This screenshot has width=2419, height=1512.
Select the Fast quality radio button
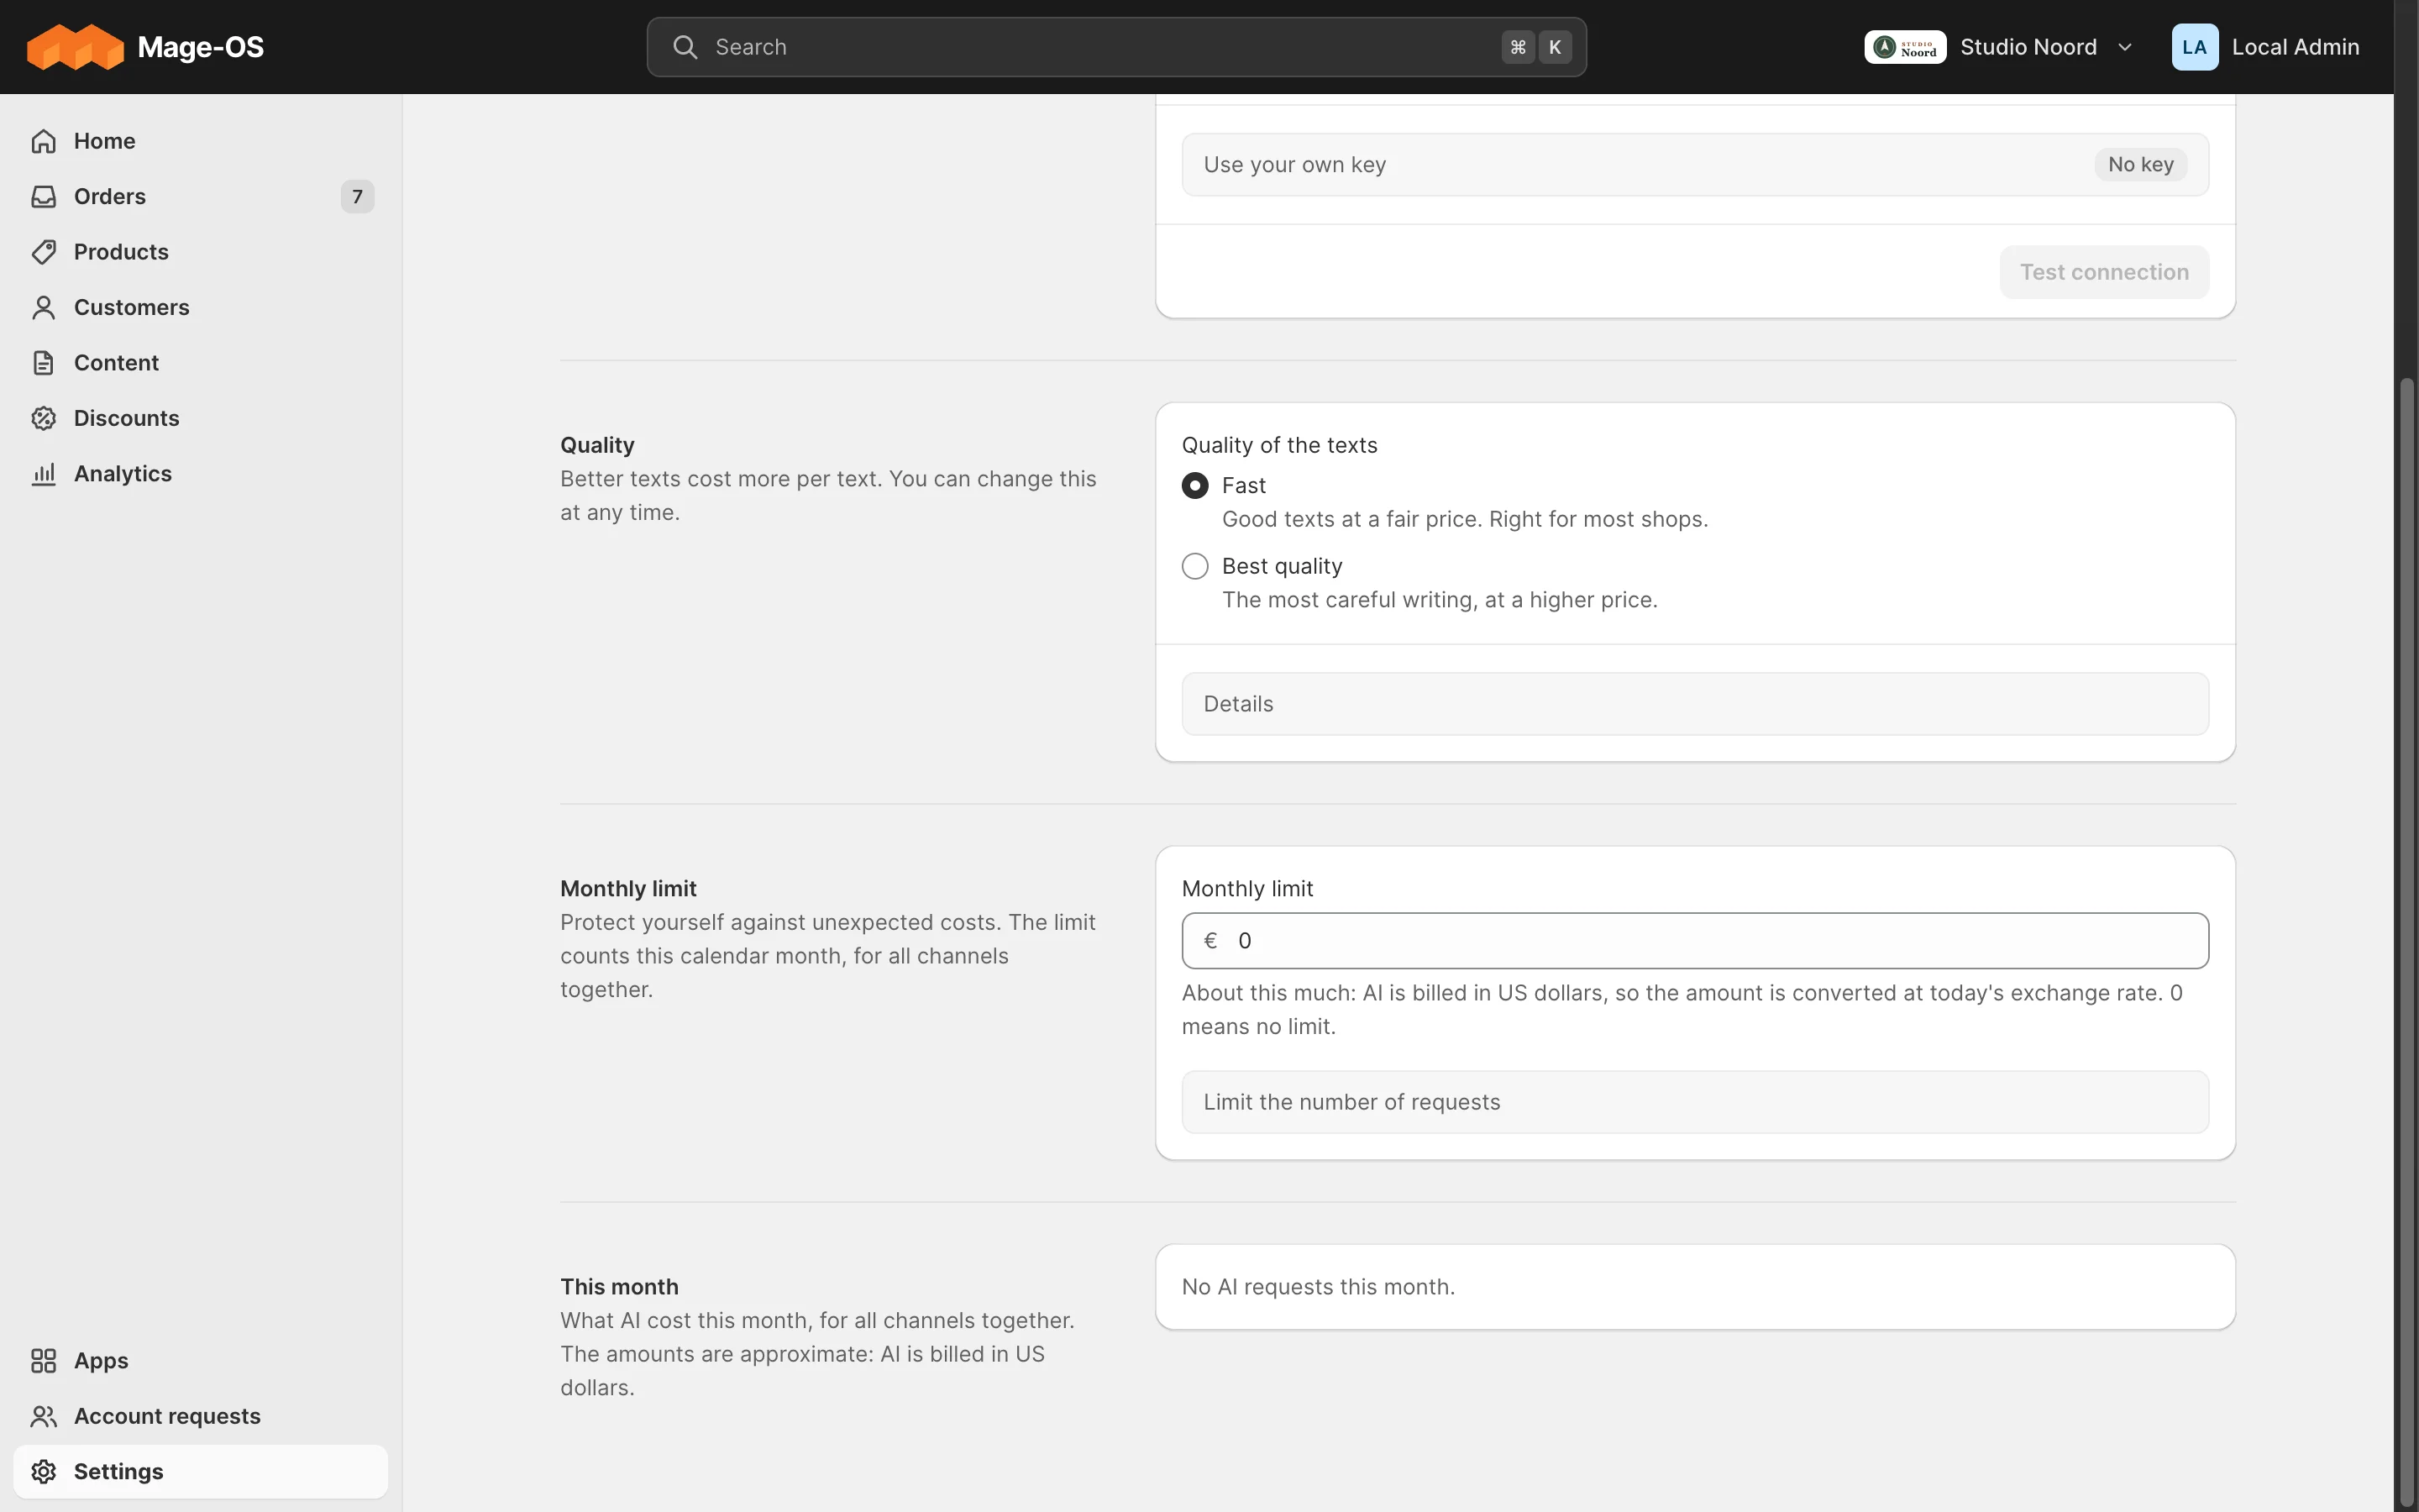pyautogui.click(x=1194, y=485)
